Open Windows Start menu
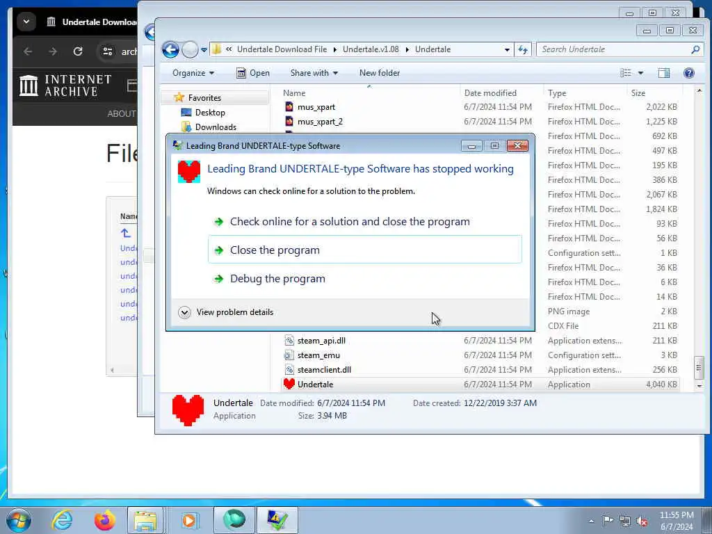The image size is (712, 534). (18, 520)
